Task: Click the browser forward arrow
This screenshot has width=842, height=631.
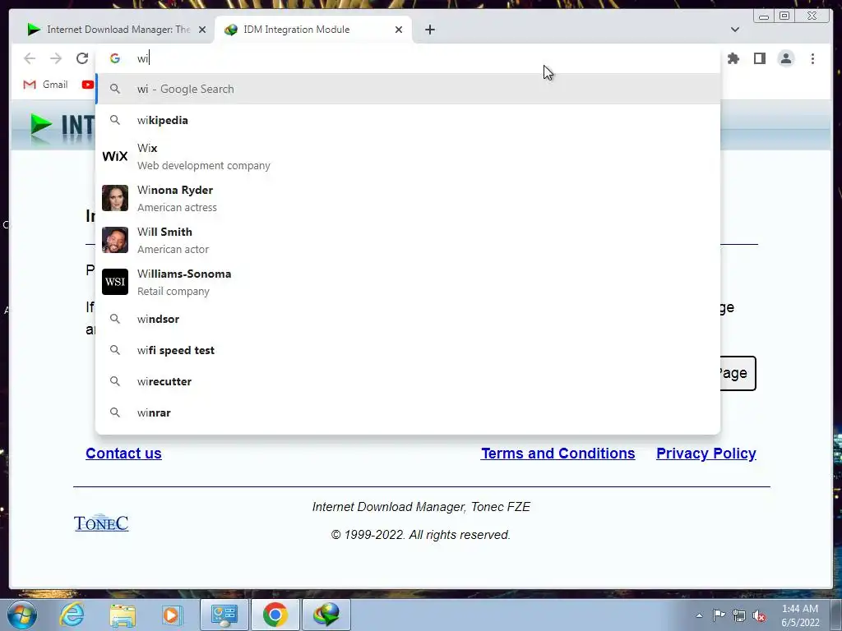Action: 56,58
